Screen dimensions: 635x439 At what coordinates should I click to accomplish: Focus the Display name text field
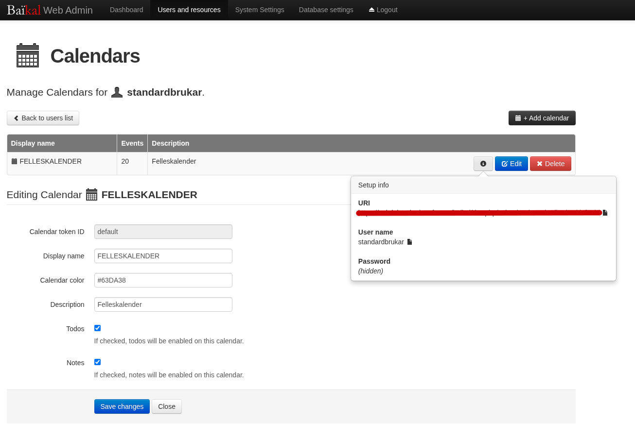(163, 256)
